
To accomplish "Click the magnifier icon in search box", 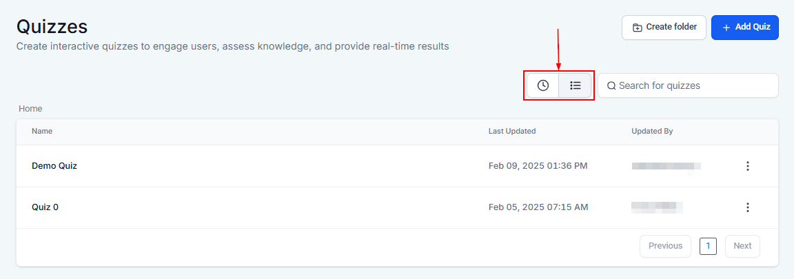I will tap(611, 85).
